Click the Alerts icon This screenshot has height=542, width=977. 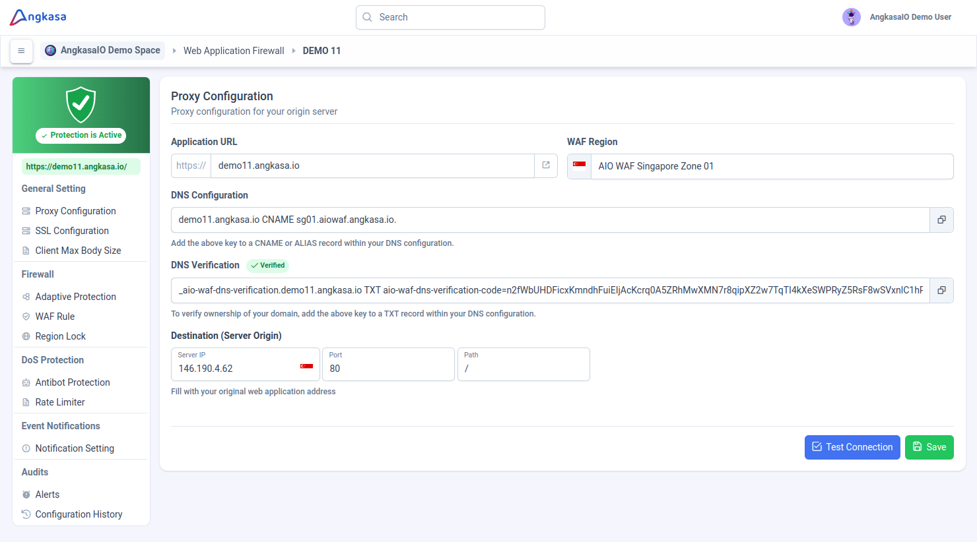tap(26, 495)
